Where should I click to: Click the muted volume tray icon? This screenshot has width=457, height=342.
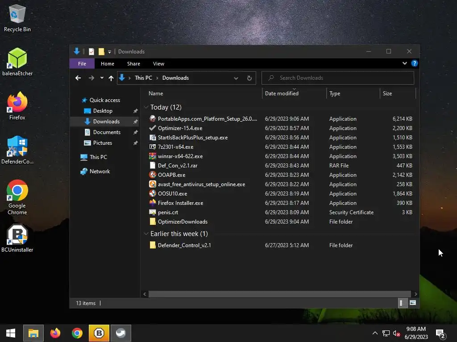tap(396, 333)
